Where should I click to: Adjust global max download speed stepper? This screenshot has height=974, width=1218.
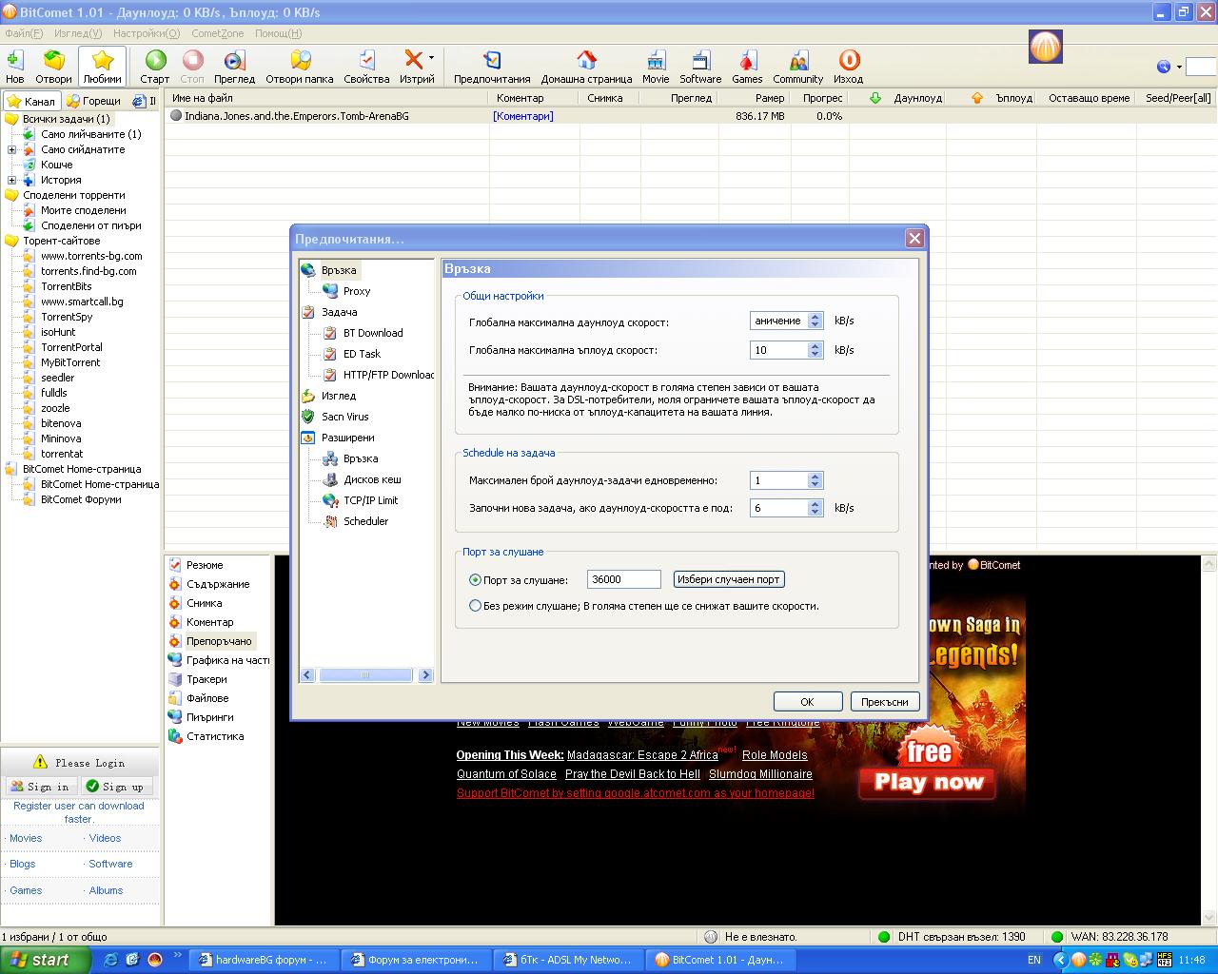click(815, 321)
